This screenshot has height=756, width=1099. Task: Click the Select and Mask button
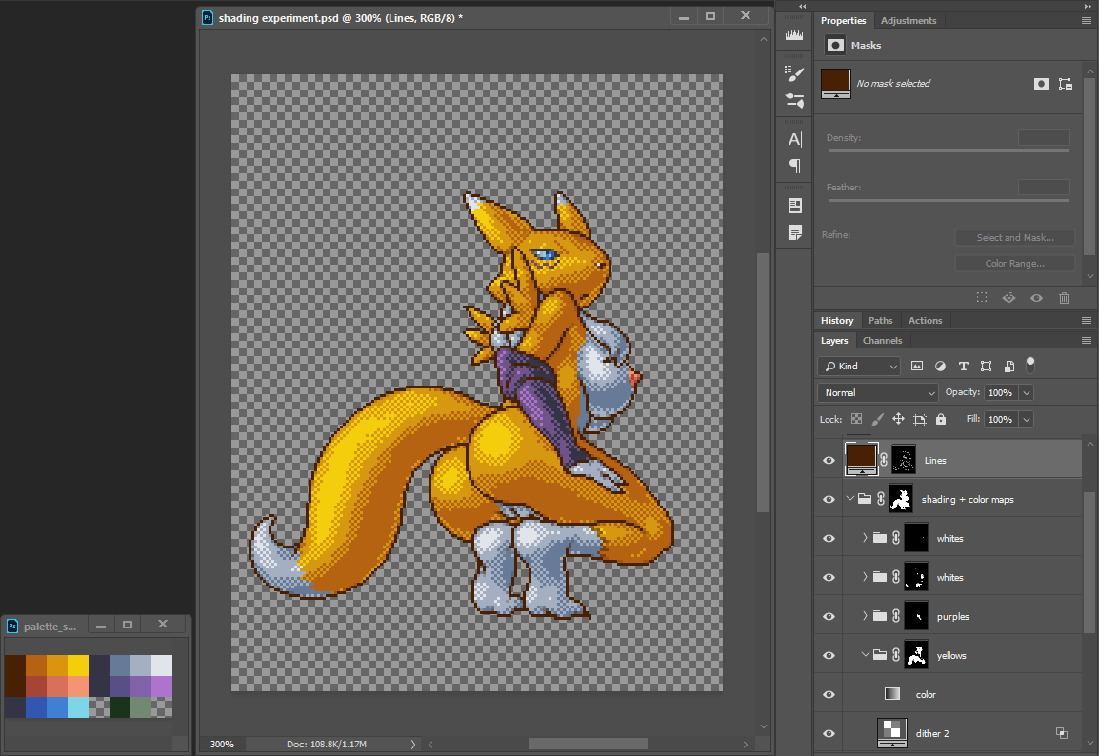[x=1014, y=238]
